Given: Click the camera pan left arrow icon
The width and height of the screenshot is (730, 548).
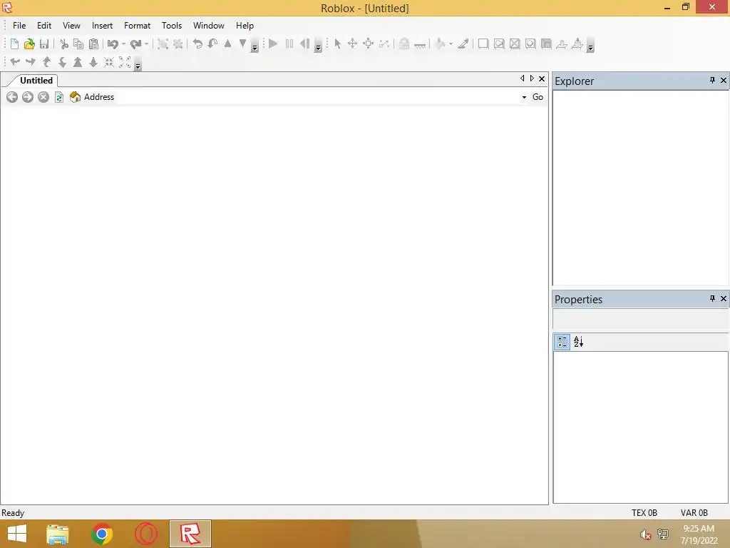Looking at the screenshot, I should click(x=15, y=61).
